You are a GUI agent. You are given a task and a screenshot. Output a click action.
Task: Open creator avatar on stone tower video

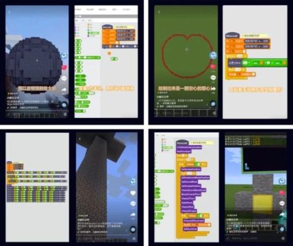point(133,181)
